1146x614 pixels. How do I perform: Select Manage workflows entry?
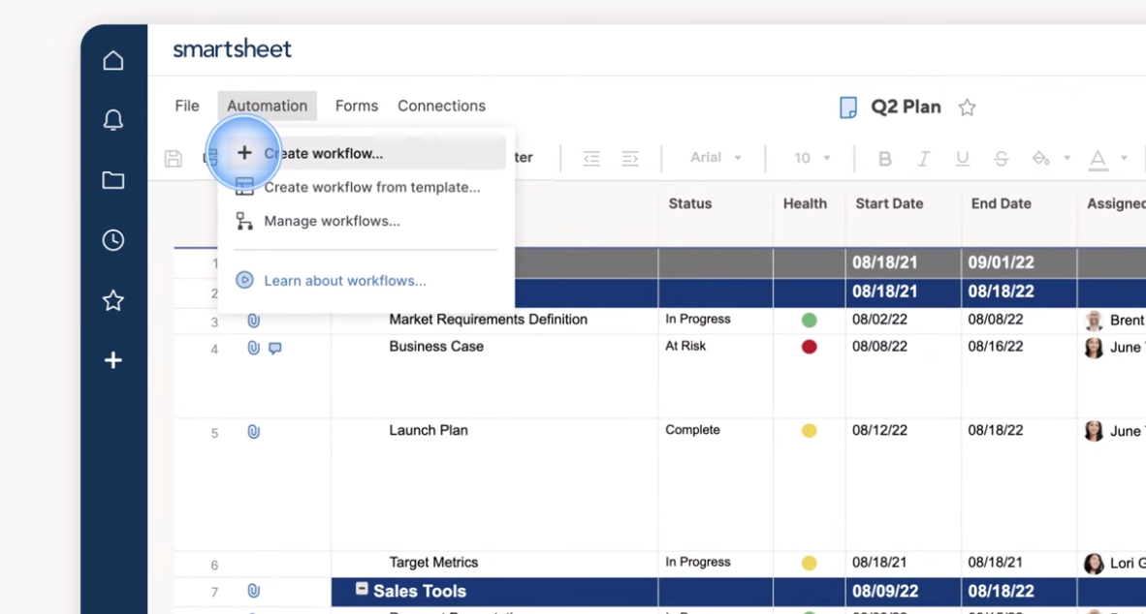pyautogui.click(x=332, y=221)
